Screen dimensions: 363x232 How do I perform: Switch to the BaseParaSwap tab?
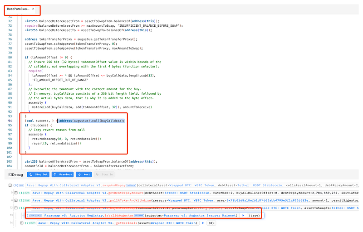18,9
